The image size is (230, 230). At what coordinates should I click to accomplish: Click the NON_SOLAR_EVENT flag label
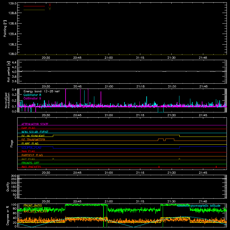coord(35,132)
